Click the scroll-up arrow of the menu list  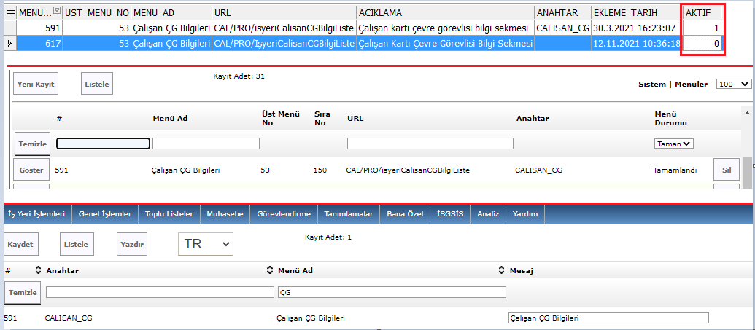(x=747, y=113)
